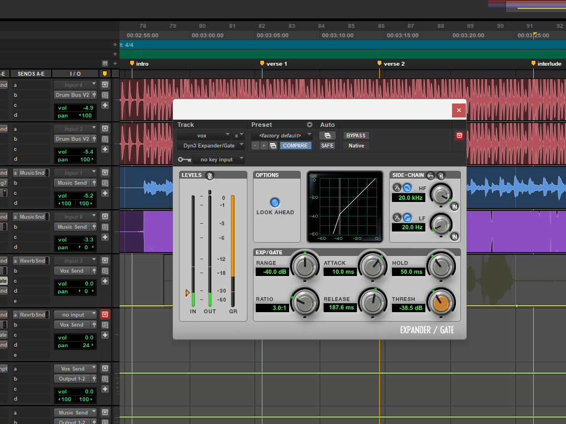Click the side-chain key listen speaker icon

(x=441, y=175)
